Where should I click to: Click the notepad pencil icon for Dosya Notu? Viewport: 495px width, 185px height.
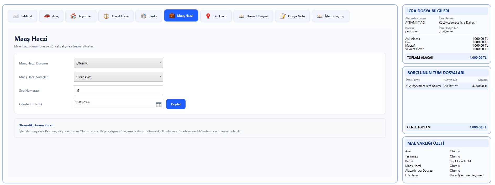283,16
